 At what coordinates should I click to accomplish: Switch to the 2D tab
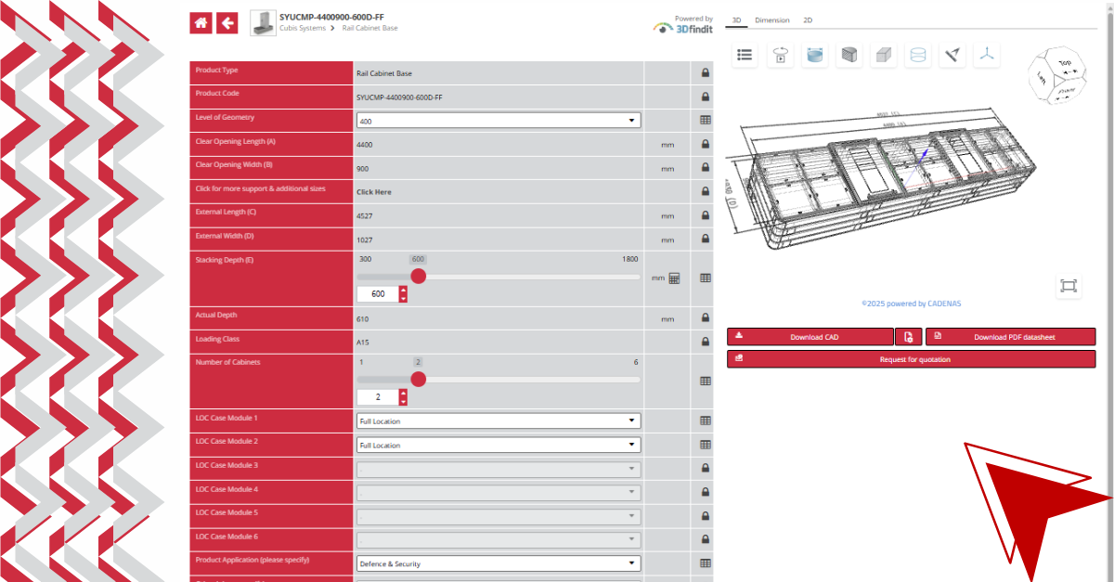808,19
